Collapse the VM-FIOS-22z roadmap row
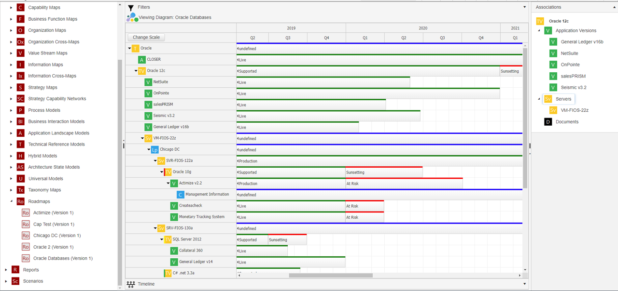The image size is (618, 291). 142,138
